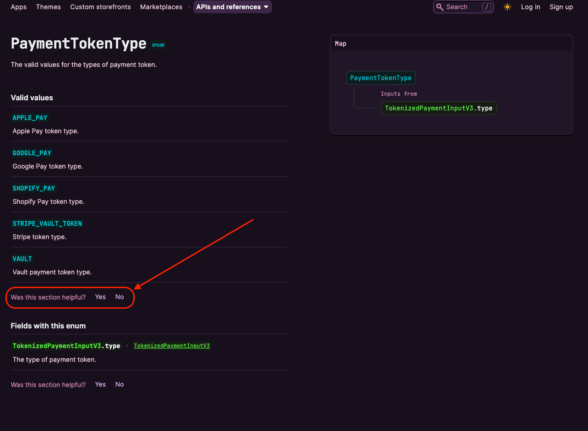This screenshot has width=588, height=431.
Task: Click the "/" keyboard shortcut badge
Action: click(x=486, y=7)
